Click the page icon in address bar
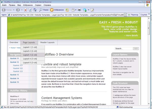 point(9,15)
